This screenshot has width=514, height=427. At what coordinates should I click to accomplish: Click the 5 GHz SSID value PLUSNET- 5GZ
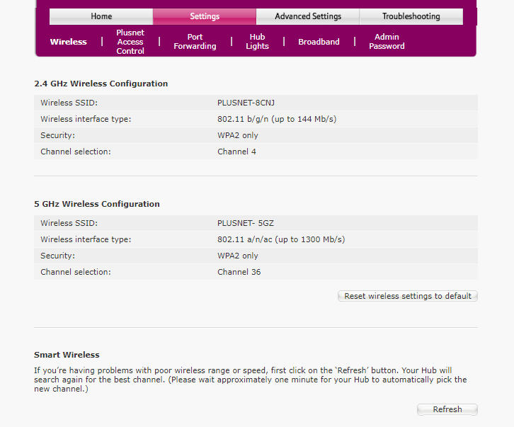tap(244, 223)
